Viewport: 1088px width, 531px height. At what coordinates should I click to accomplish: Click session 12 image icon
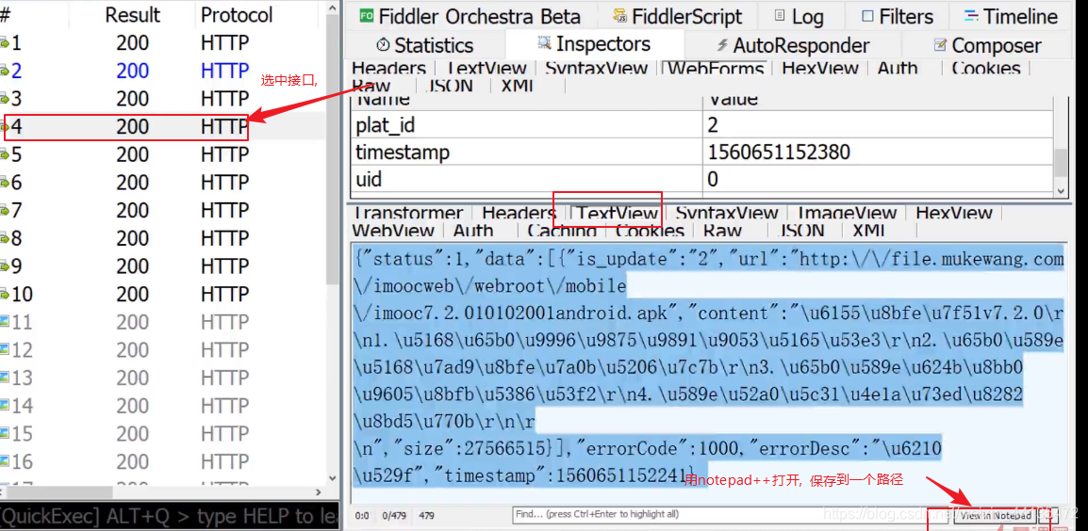click(x=5, y=350)
